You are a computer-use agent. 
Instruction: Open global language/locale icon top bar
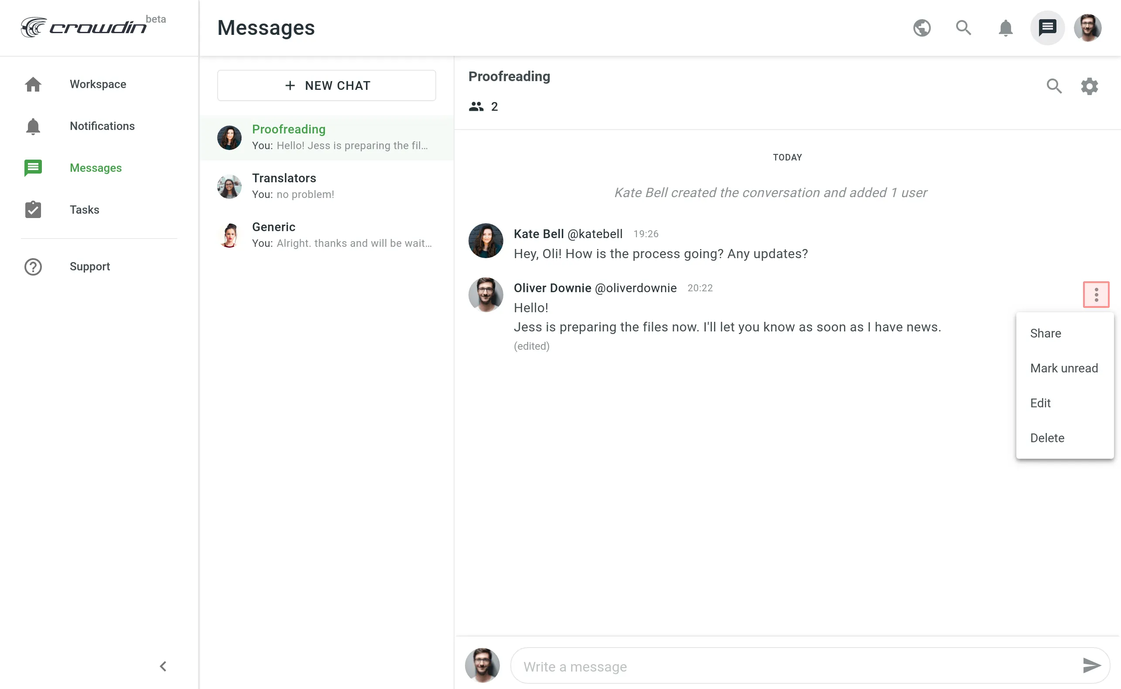pyautogui.click(x=923, y=27)
